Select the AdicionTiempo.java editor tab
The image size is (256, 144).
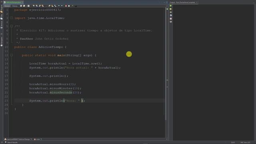click(13, 2)
